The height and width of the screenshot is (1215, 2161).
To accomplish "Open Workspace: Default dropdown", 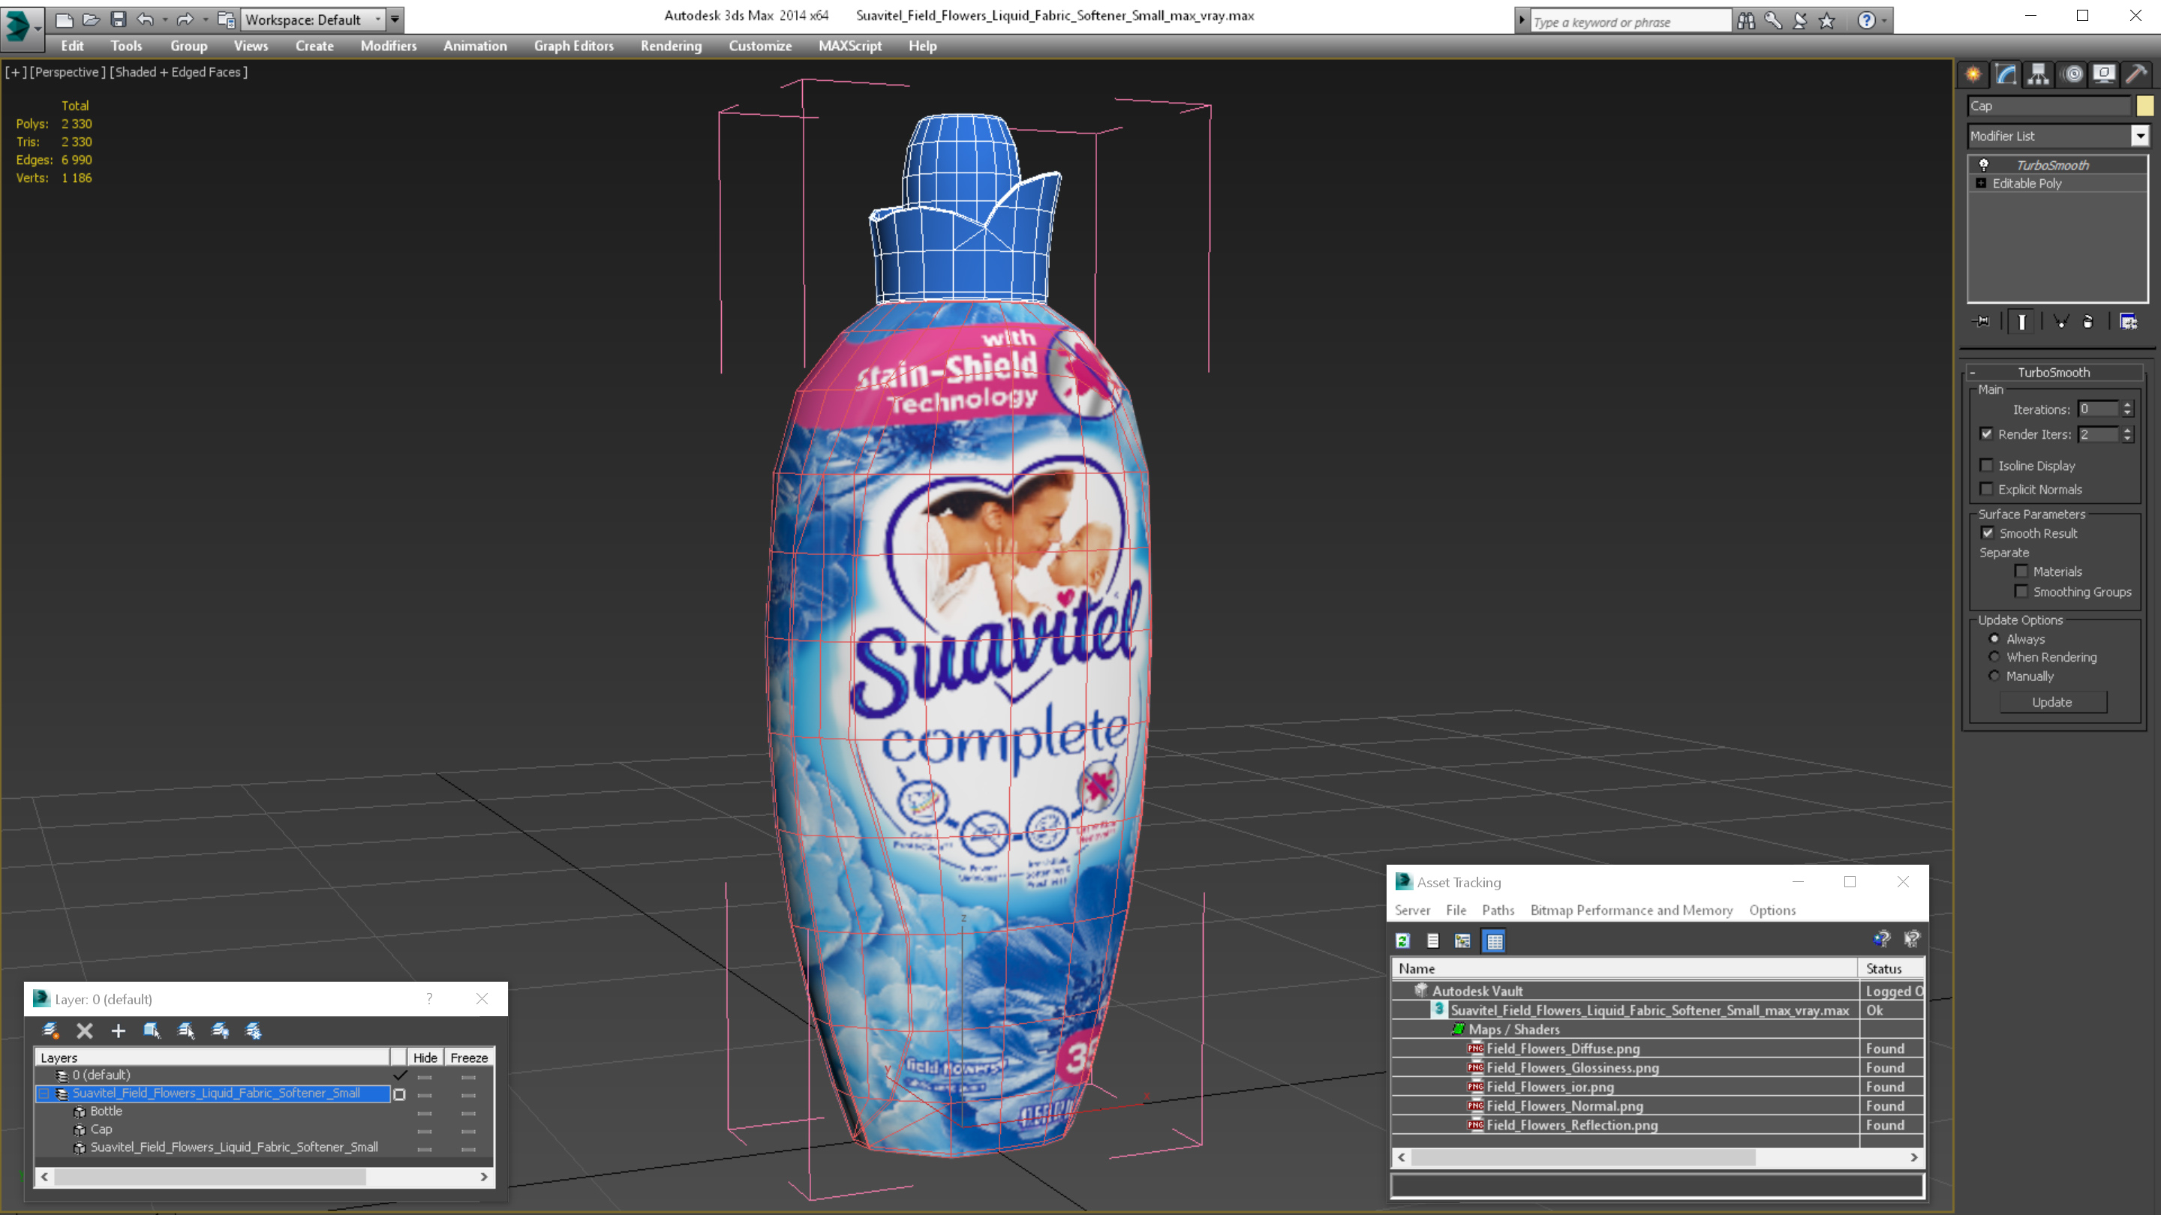I will [313, 19].
